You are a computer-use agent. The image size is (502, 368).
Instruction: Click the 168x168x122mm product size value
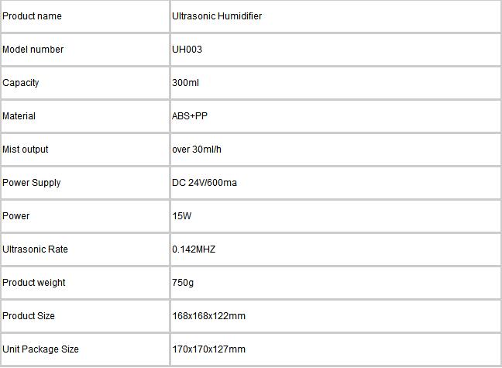(208, 316)
